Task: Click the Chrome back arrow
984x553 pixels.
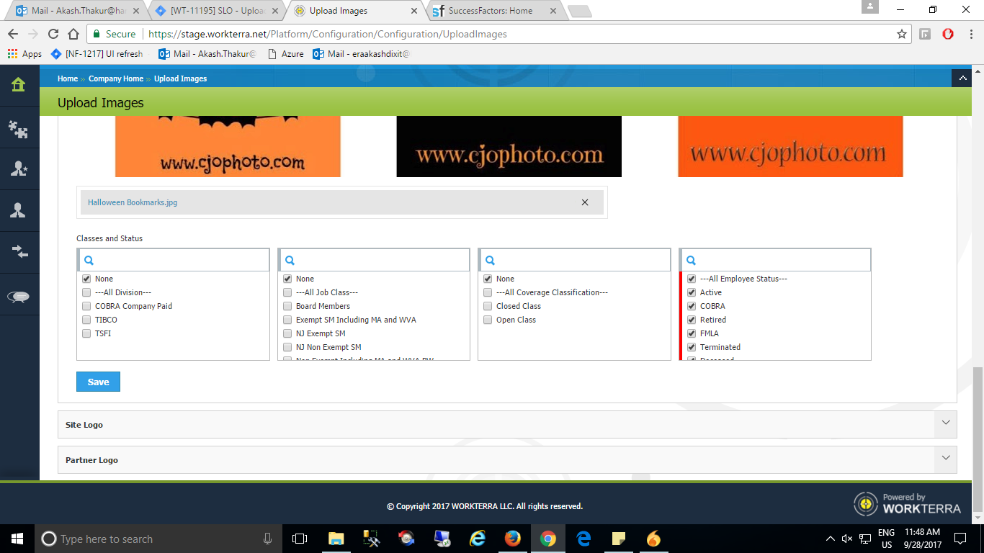Action: (x=13, y=34)
